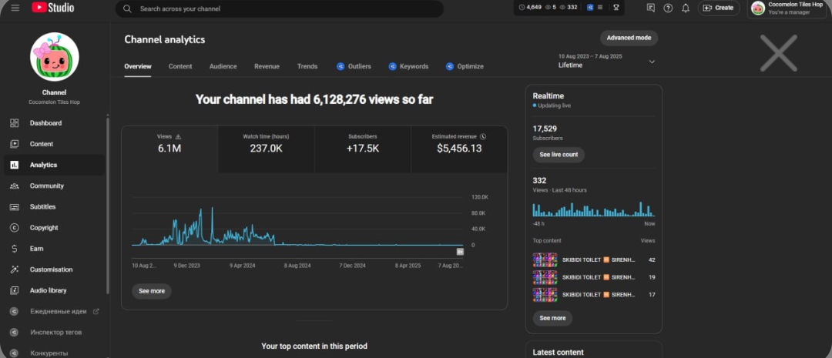Select Analytics in the sidebar

[x=55, y=165]
